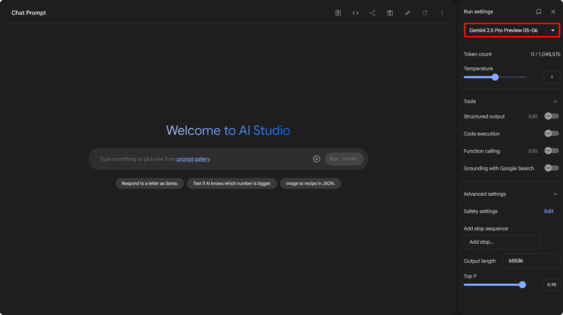Click the Get code brackets icon
The image size is (563, 315).
[355, 13]
